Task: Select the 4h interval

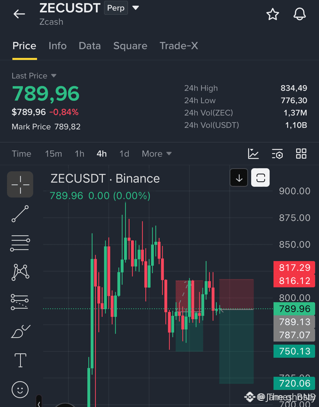Action: (102, 154)
